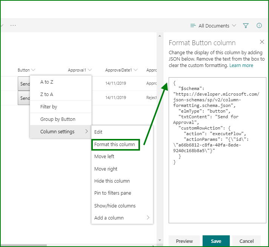Choose Edit in column settings submenu

point(122,132)
